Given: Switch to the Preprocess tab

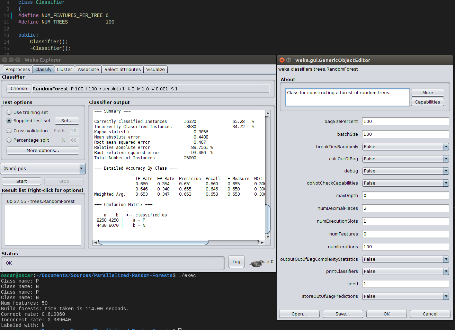Looking at the screenshot, I should tap(18, 69).
